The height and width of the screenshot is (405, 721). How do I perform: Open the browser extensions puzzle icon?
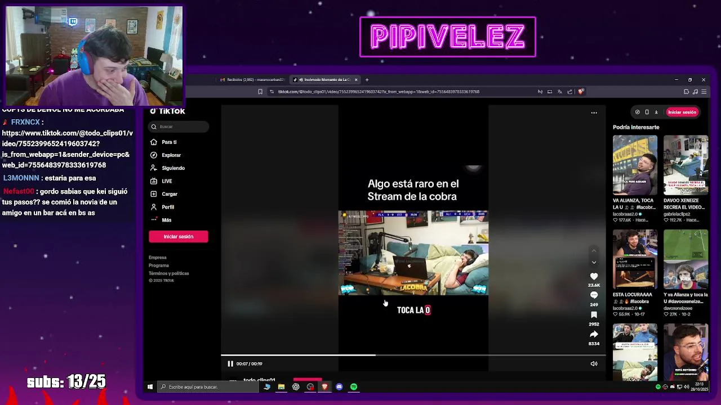click(x=686, y=92)
